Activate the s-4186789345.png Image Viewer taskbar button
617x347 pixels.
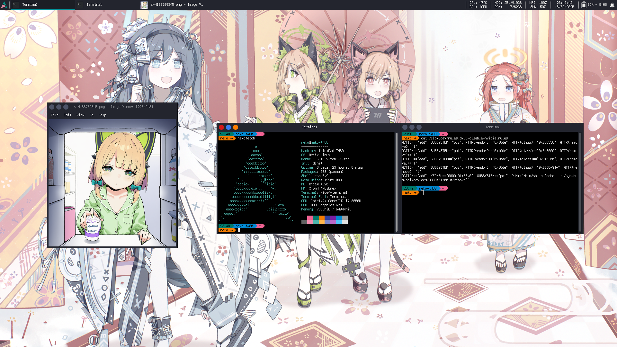tap(172, 4)
